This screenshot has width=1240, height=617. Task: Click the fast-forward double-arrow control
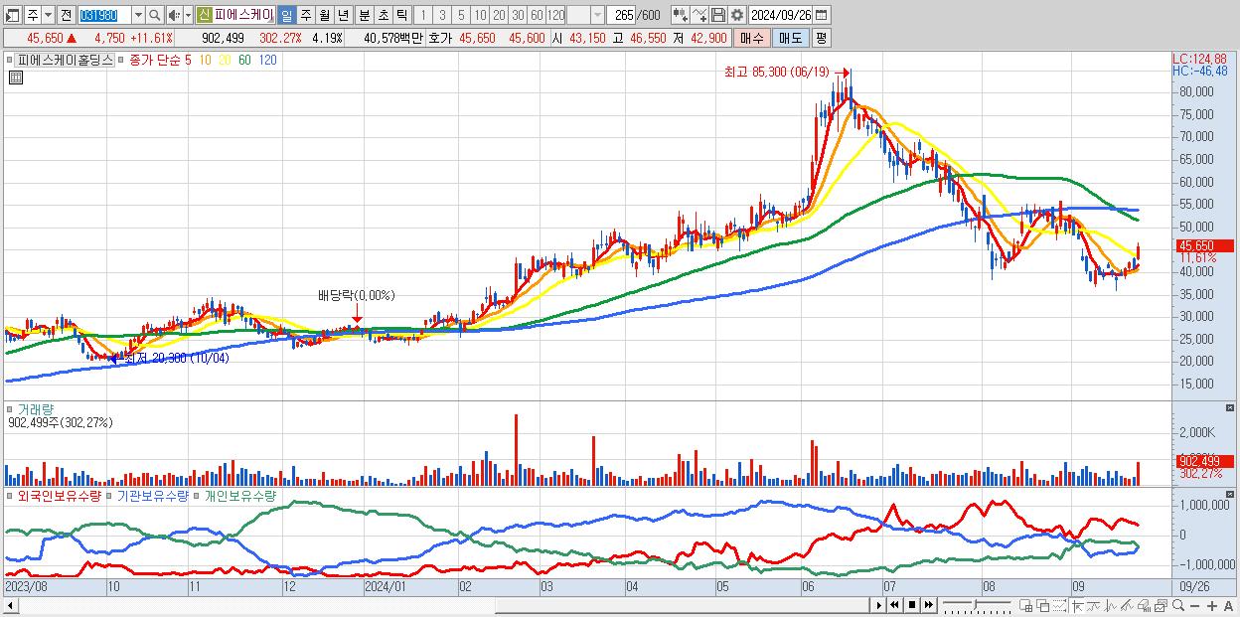point(928,605)
